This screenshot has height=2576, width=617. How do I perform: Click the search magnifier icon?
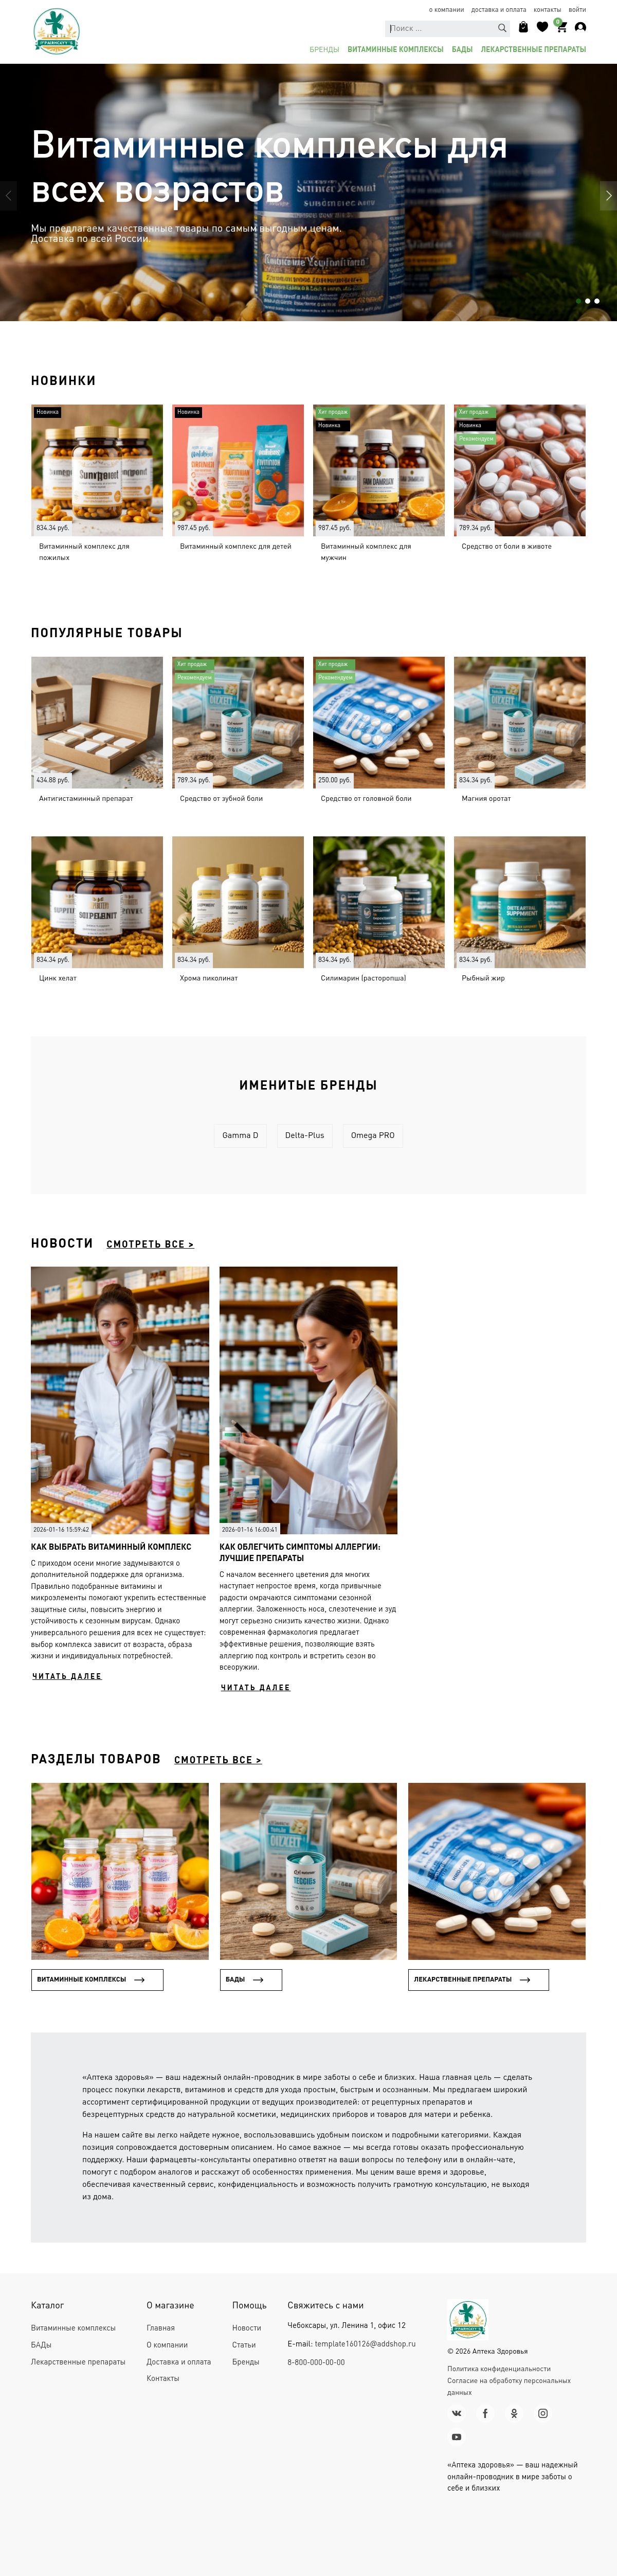tap(502, 28)
